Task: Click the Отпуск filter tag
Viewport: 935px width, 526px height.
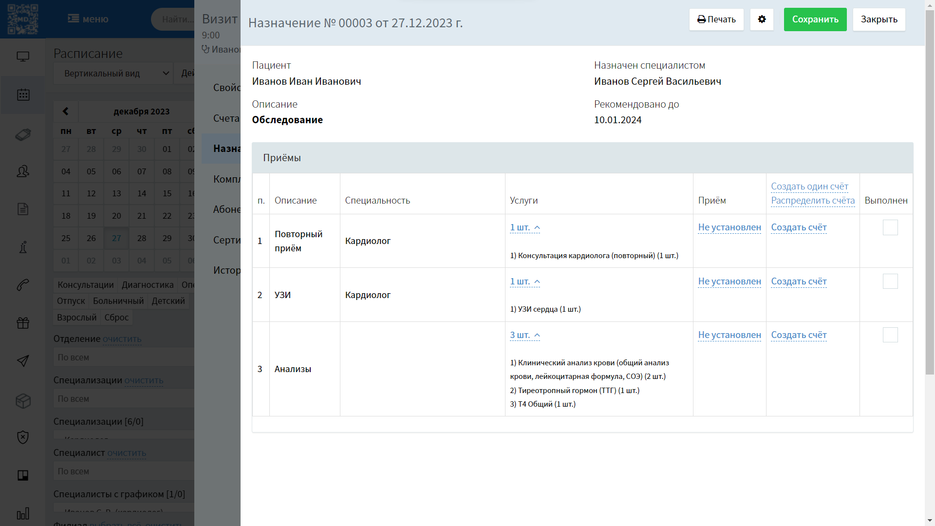Action: click(x=71, y=301)
